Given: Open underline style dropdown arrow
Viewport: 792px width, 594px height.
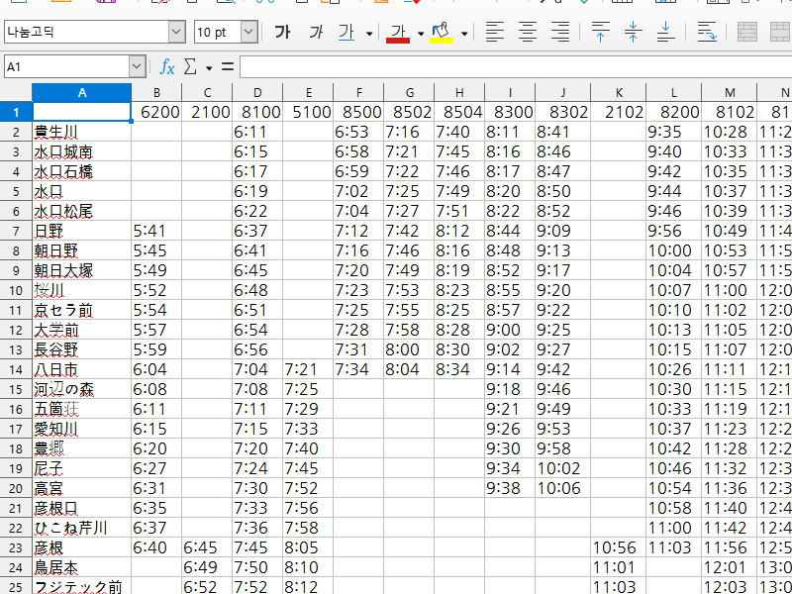Looking at the screenshot, I should [x=369, y=34].
